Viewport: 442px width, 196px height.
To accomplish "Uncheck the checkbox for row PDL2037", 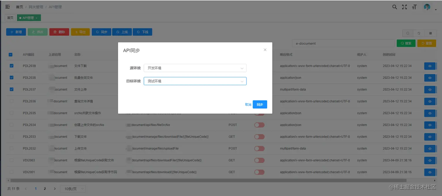I will click(x=12, y=89).
